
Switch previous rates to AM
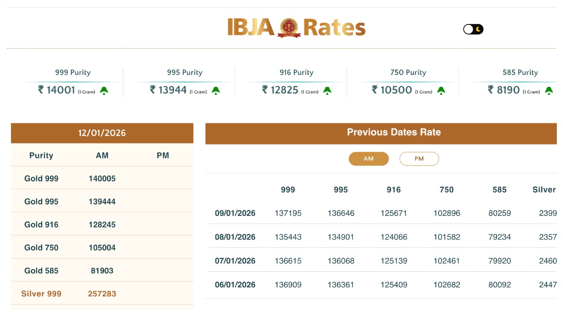tap(369, 159)
